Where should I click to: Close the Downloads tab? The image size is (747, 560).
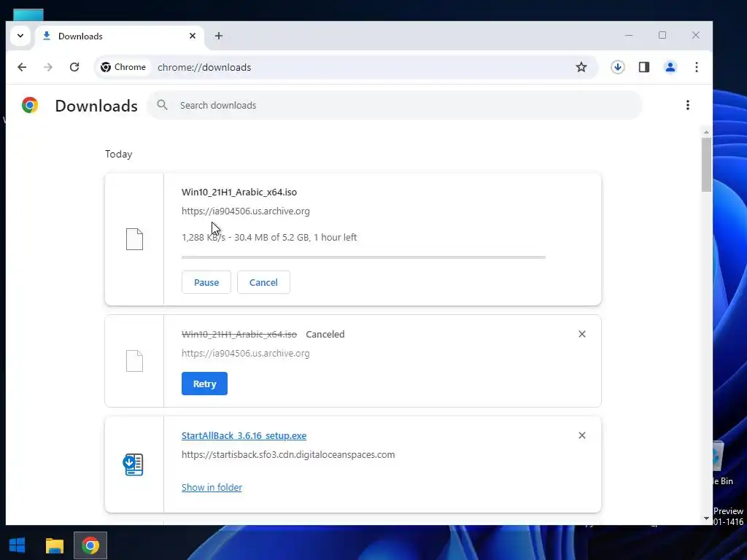193,36
